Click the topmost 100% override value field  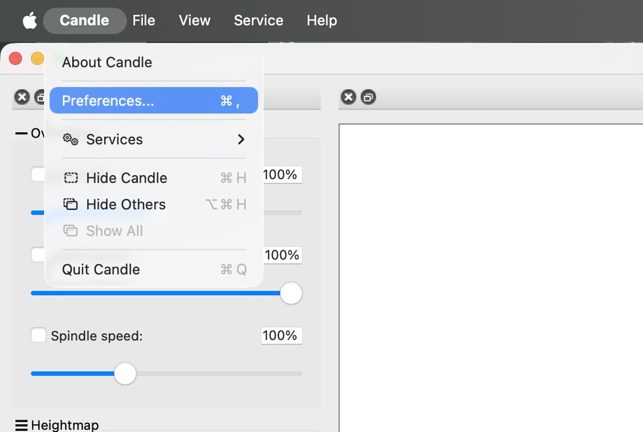click(282, 174)
